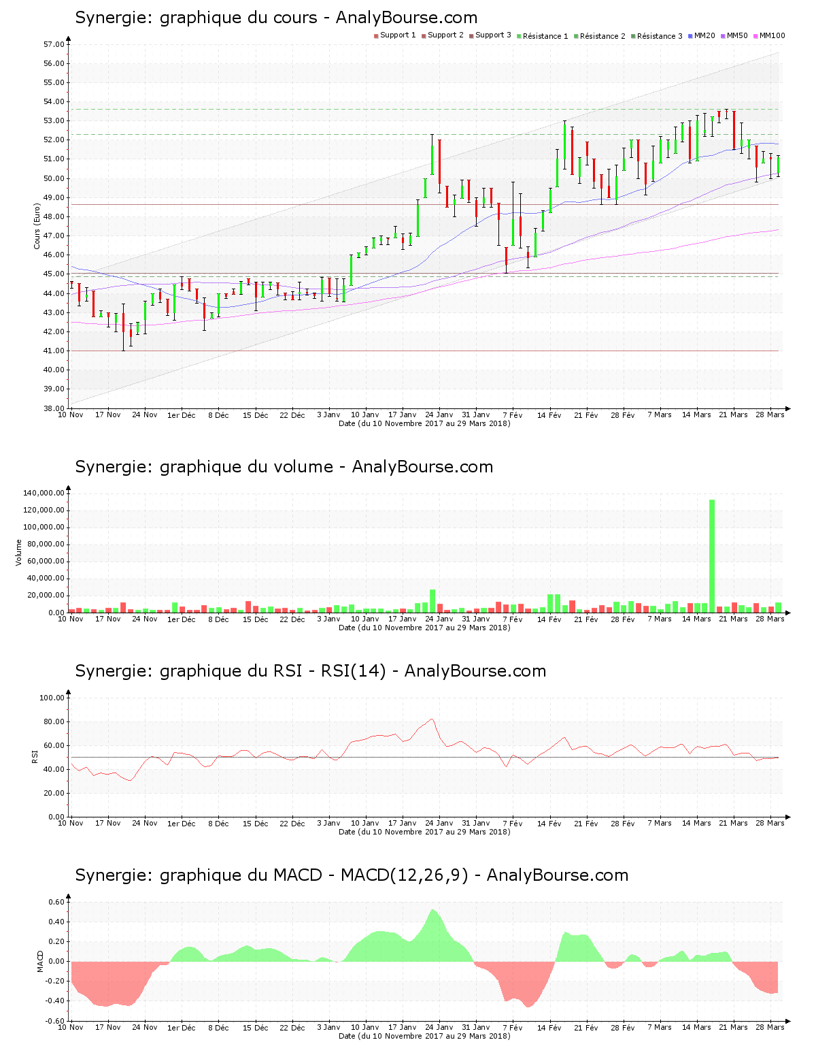The width and height of the screenshot is (816, 1055).
Task: Click '24 Janv' date on price chart axis
Action: [439, 415]
